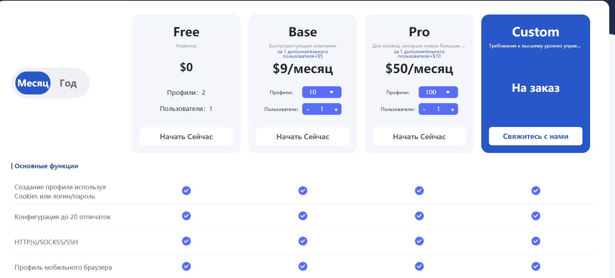Viewport: 615px width, 278px height.
Task: Increase users count in Base plan
Action: point(336,109)
